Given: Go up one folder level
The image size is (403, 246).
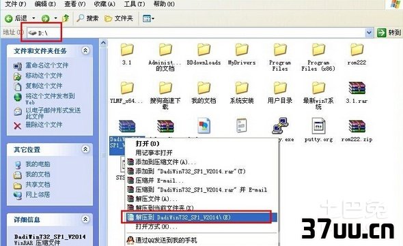Looking at the screenshot, I should coord(66,18).
